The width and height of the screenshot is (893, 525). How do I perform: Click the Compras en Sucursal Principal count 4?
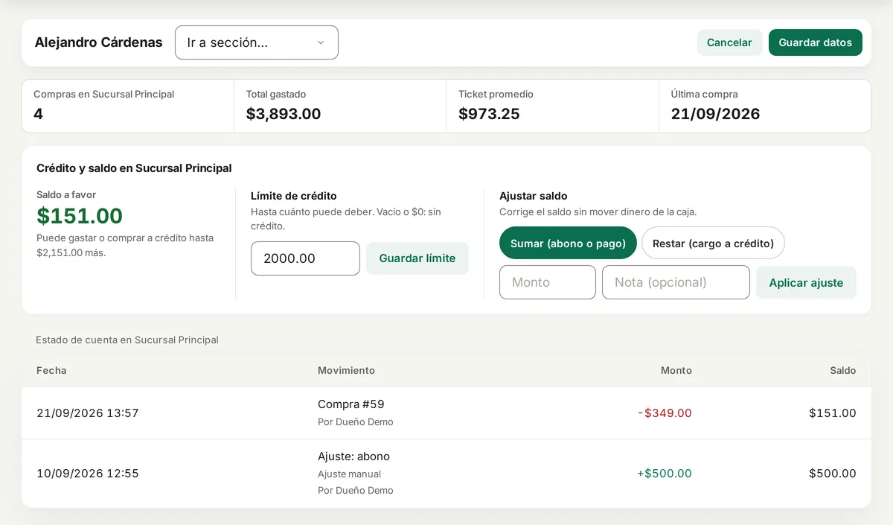pos(38,114)
